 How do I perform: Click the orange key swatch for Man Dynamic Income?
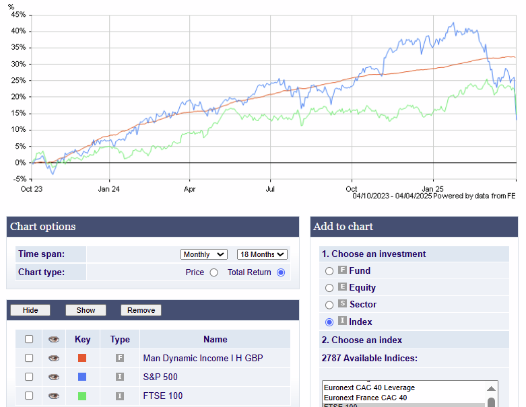click(82, 359)
